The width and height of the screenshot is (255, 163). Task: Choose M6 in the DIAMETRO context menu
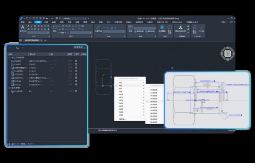[130, 86]
